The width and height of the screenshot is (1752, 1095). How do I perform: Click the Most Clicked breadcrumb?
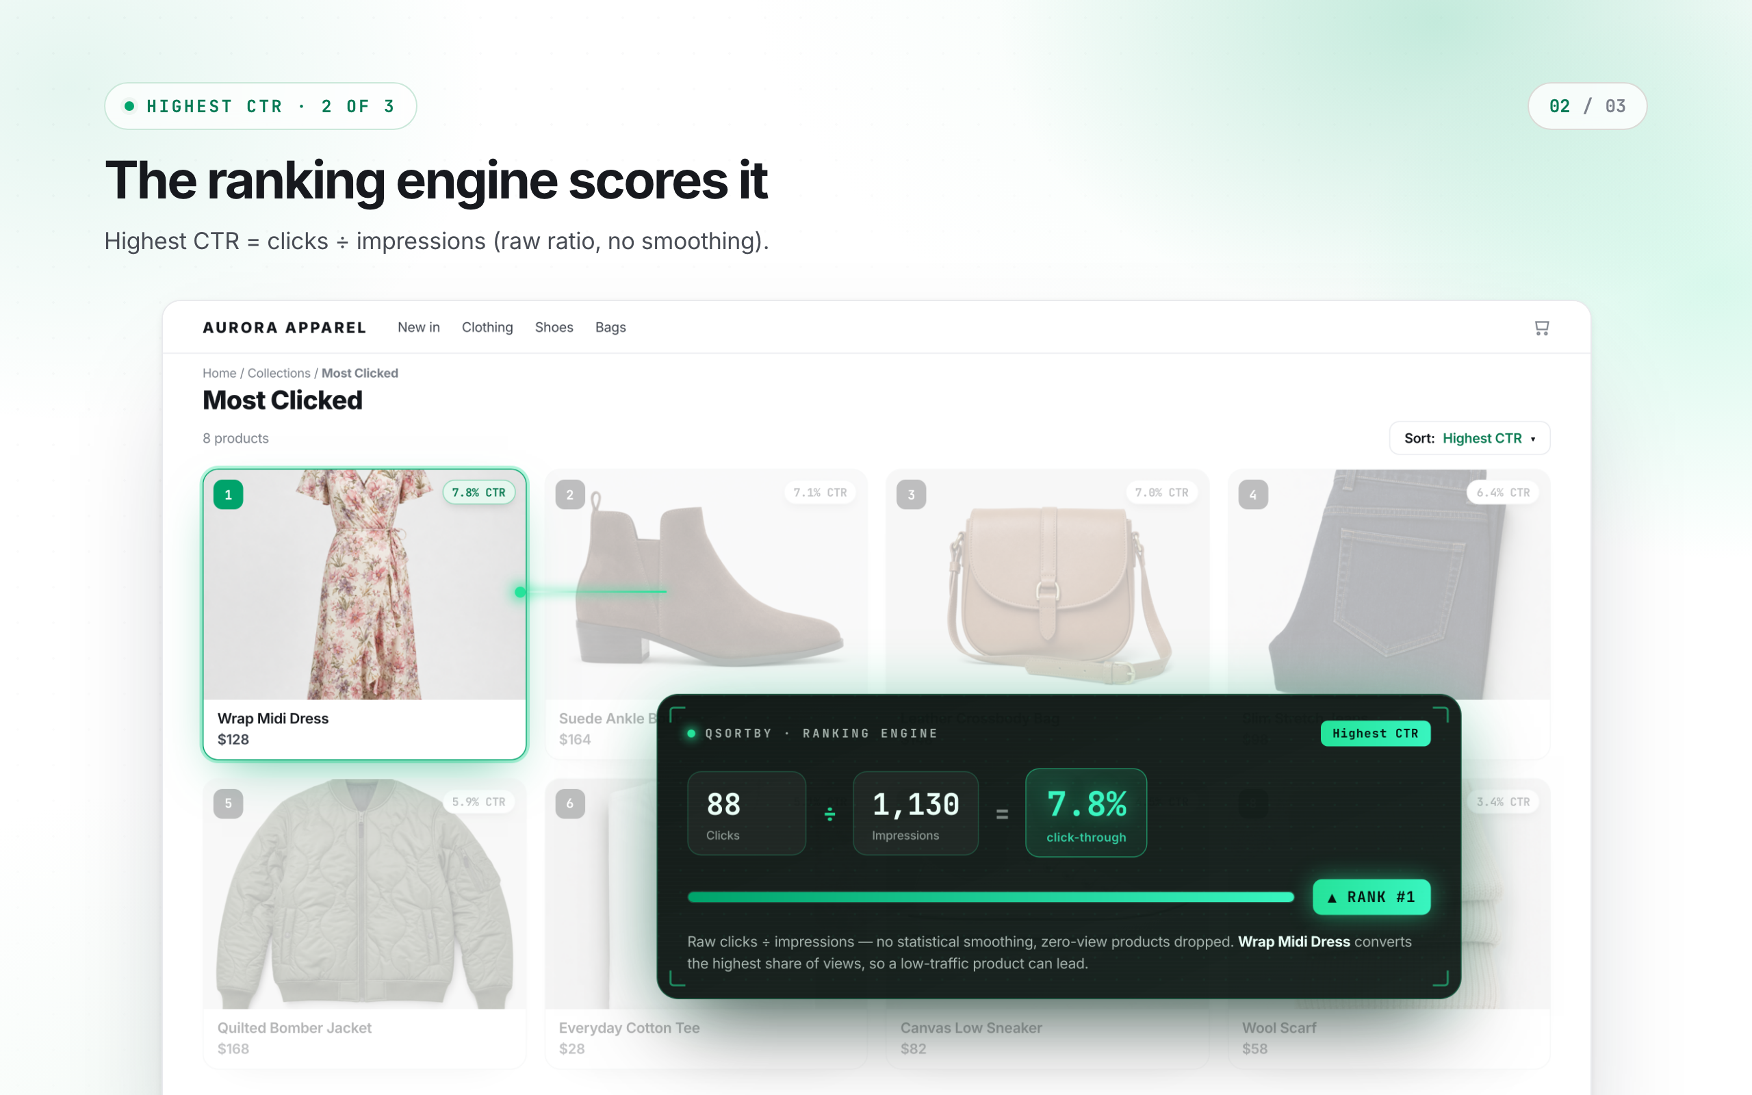pyautogui.click(x=360, y=373)
